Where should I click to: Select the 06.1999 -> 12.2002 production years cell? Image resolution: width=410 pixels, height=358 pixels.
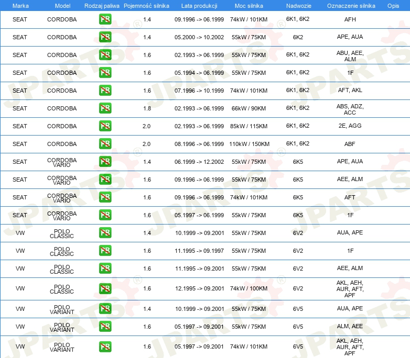(199, 162)
